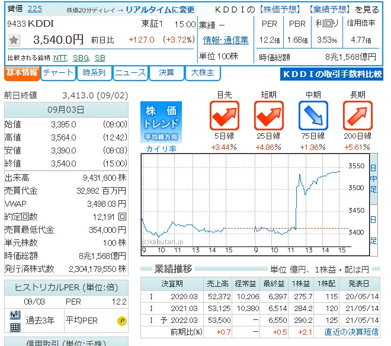This screenshot has height=346, width=391.
Task: Click the 平均PER label
Action: coord(82,321)
